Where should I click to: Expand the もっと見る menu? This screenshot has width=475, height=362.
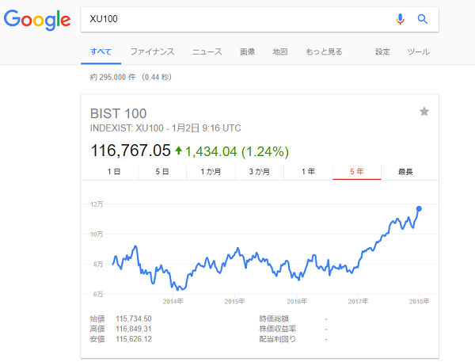coord(324,51)
